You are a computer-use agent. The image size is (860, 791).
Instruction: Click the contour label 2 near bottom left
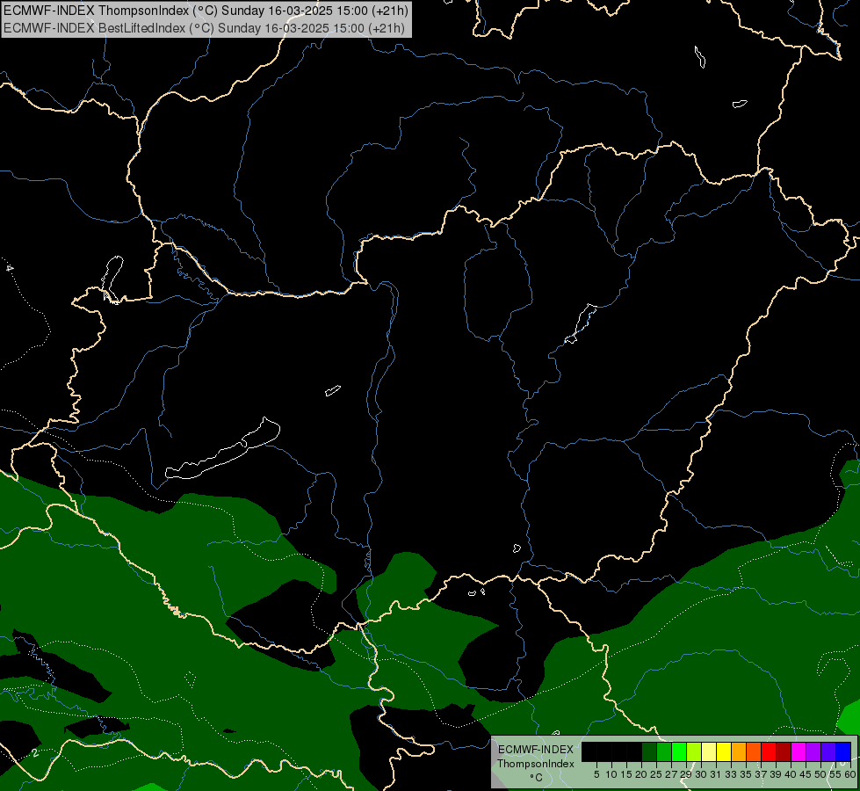35,752
